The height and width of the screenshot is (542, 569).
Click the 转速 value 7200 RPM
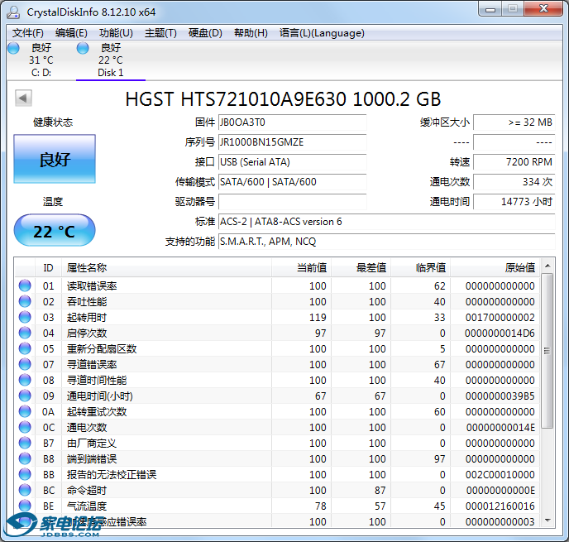(514, 162)
